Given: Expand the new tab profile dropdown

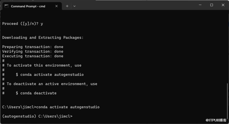Looking at the screenshot, I should 74,6.
